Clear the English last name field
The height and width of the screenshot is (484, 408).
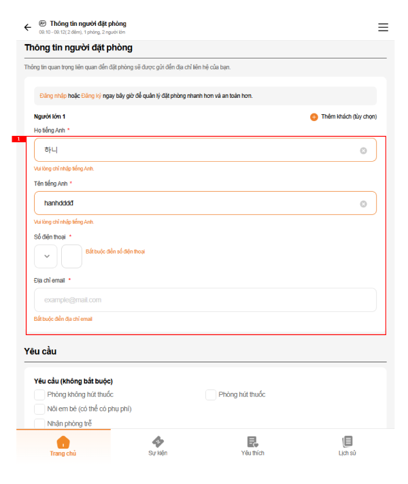coord(363,150)
